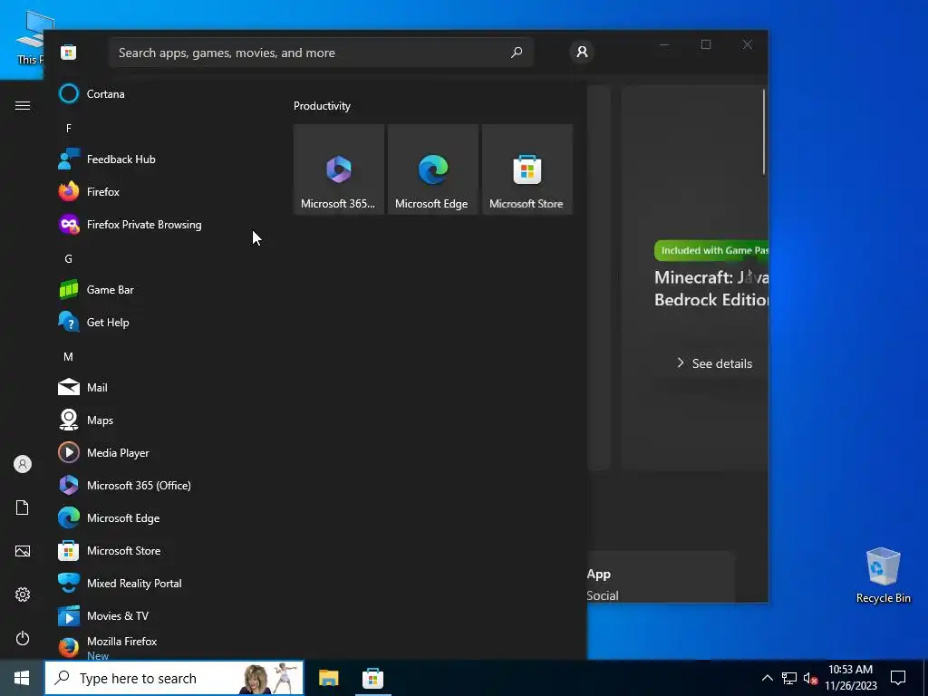Open Mozilla Firefox marked New
Image resolution: width=928 pixels, height=696 pixels.
(159, 647)
